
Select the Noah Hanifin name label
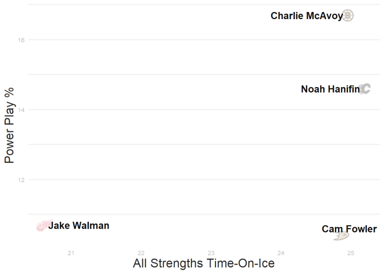(x=330, y=89)
